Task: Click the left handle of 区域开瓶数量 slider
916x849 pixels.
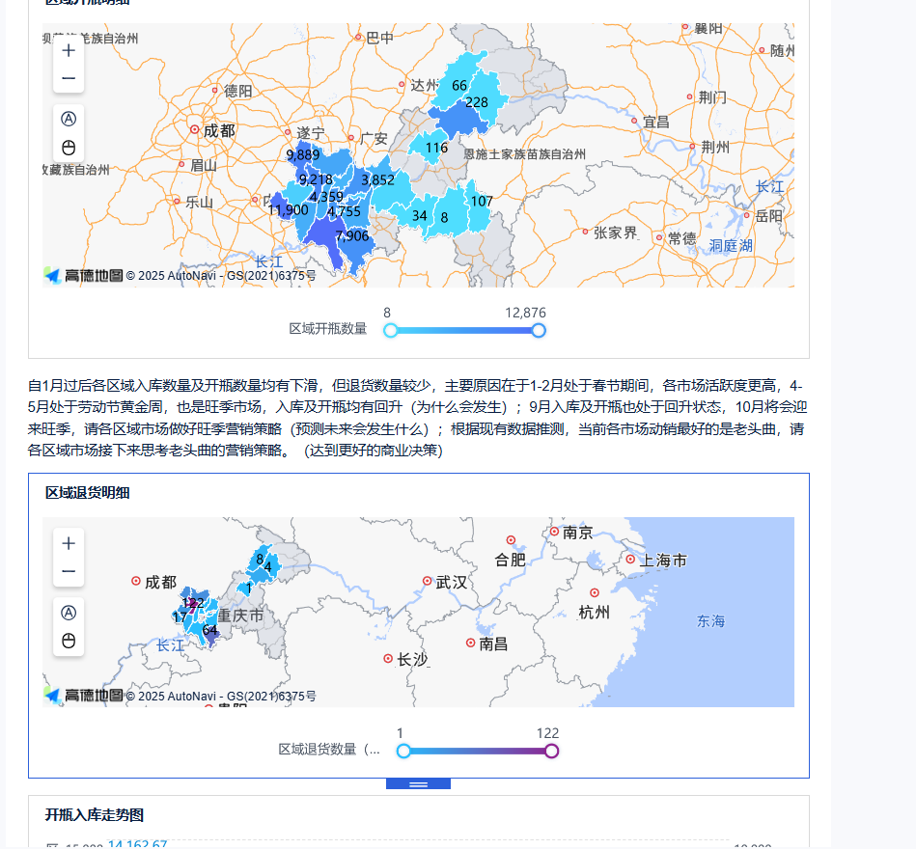Action: coord(390,331)
